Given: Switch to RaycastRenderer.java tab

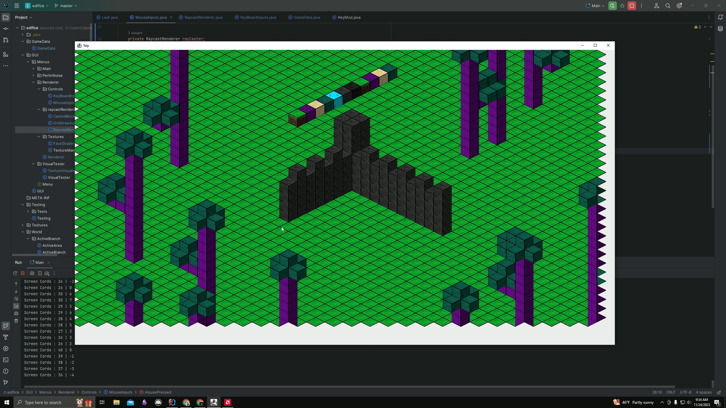Looking at the screenshot, I should coord(203,18).
